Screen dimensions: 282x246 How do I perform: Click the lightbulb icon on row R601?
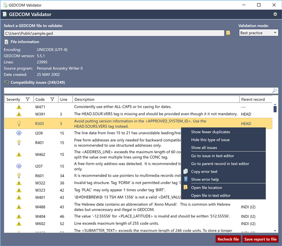pyautogui.click(x=19, y=175)
